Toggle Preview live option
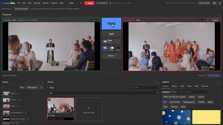Viewport: 223px width, 125px height. 202,76
